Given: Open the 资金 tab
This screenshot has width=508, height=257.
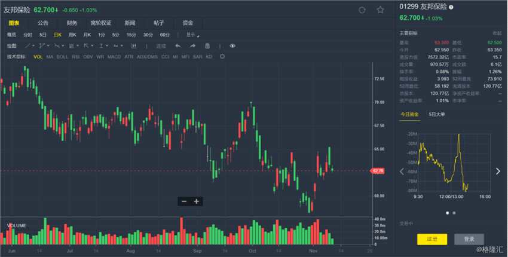Looking at the screenshot, I should (x=188, y=23).
